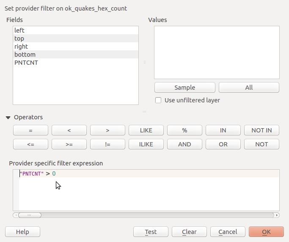
Task: Clear the filter expression
Action: click(189, 232)
